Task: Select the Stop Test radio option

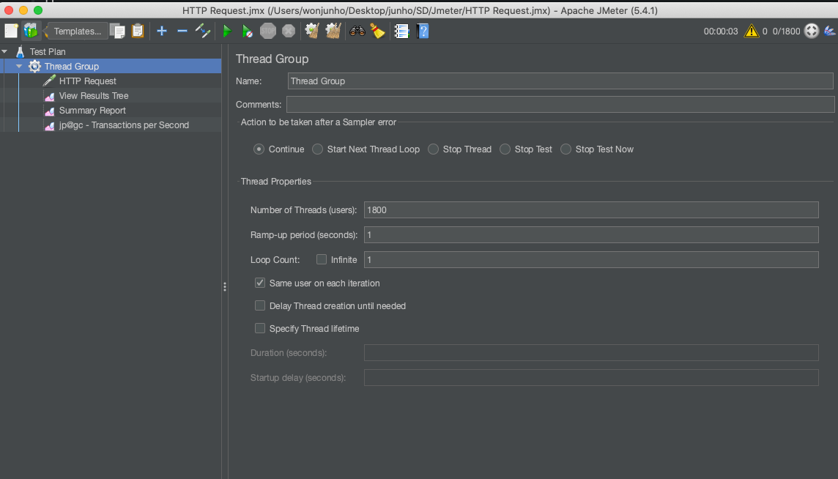Action: coord(505,149)
